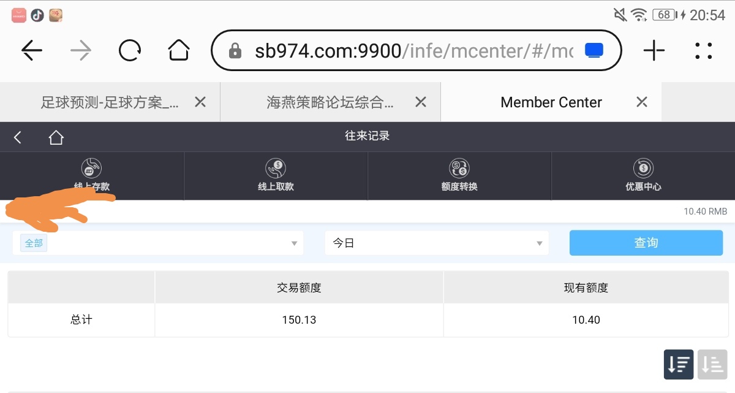Go back using header chevron
This screenshot has width=735, height=393.
18,137
